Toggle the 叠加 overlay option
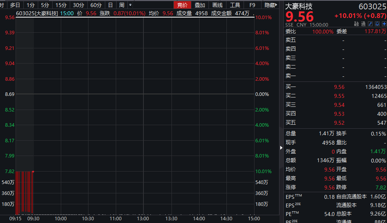The width and height of the screenshot is (387, 223). 200,5
